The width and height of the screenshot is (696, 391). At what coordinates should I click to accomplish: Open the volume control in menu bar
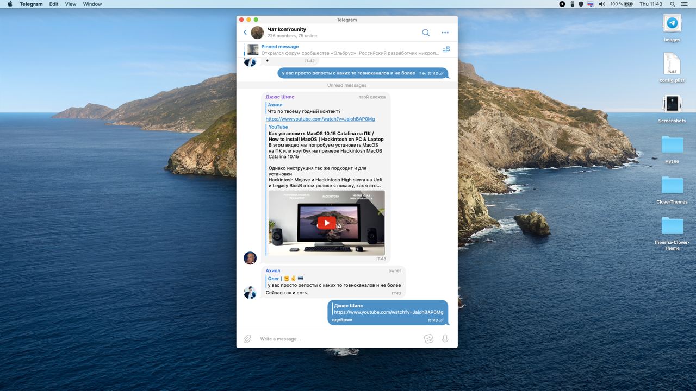click(602, 4)
